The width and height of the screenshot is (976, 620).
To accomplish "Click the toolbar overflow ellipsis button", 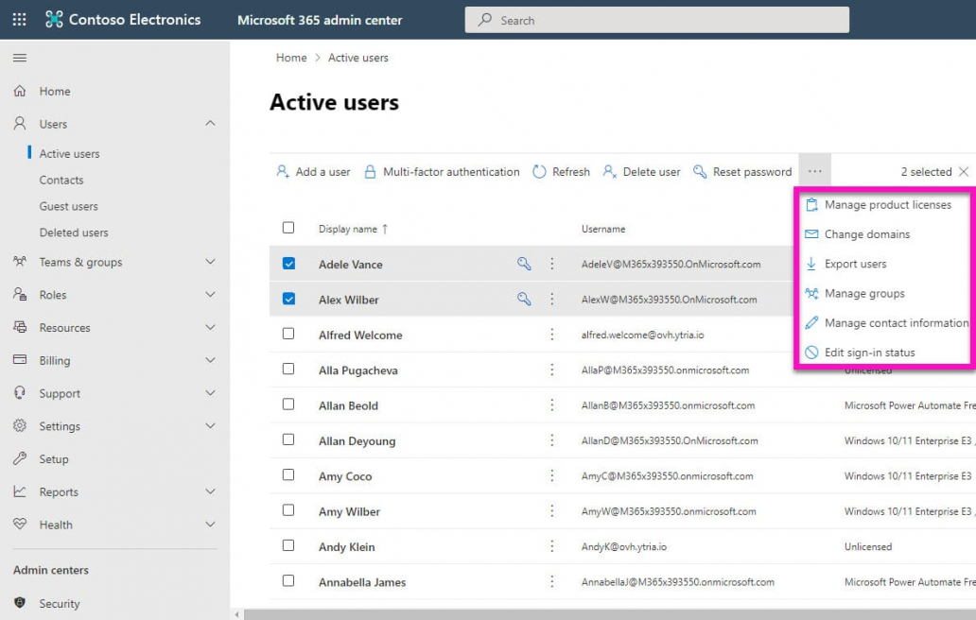I will tap(815, 171).
